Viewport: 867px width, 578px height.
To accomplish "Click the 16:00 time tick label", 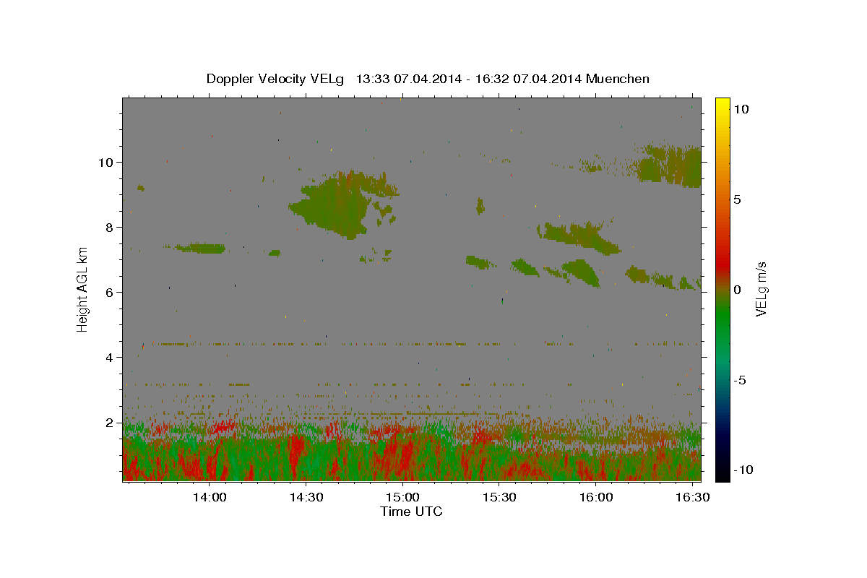I will coord(596,498).
